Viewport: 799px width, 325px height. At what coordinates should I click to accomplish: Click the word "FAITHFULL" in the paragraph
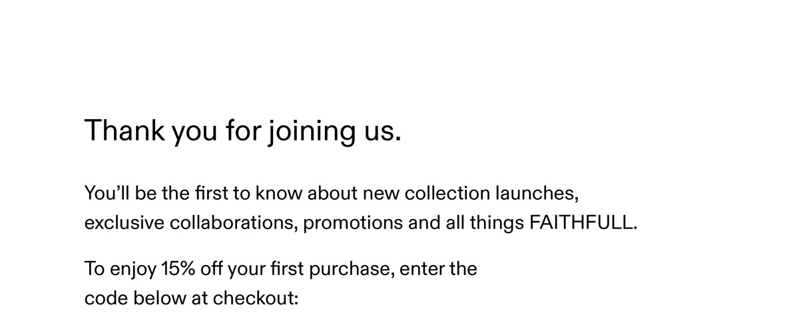[582, 222]
